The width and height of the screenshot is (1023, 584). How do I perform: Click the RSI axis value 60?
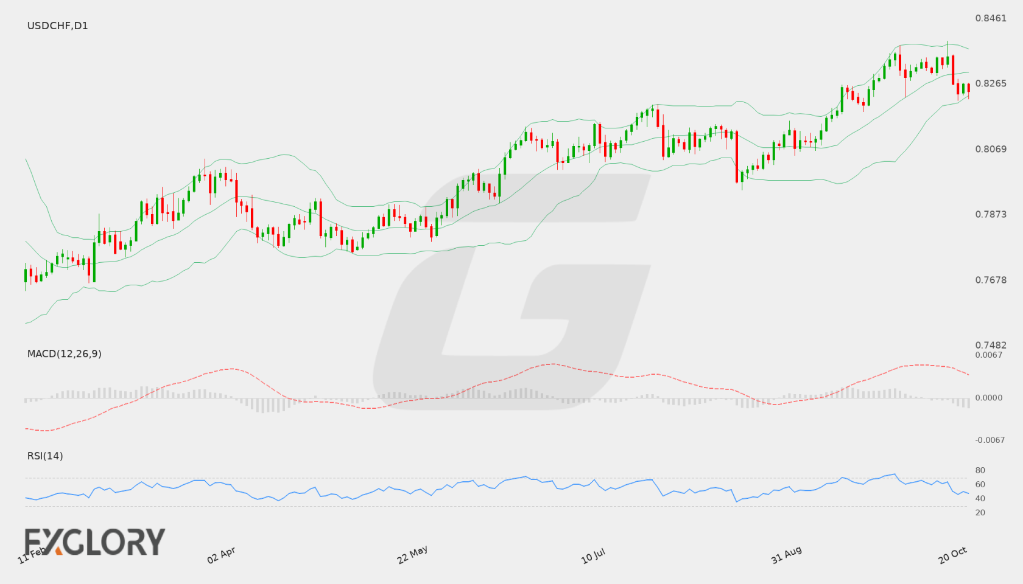pos(980,484)
